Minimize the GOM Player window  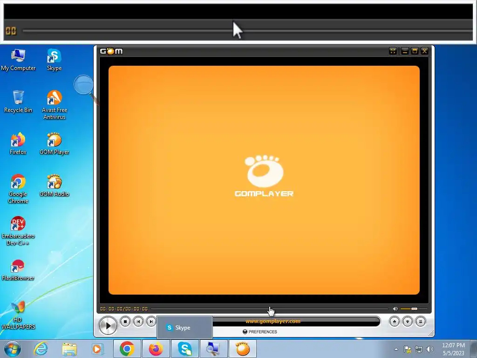tap(405, 51)
